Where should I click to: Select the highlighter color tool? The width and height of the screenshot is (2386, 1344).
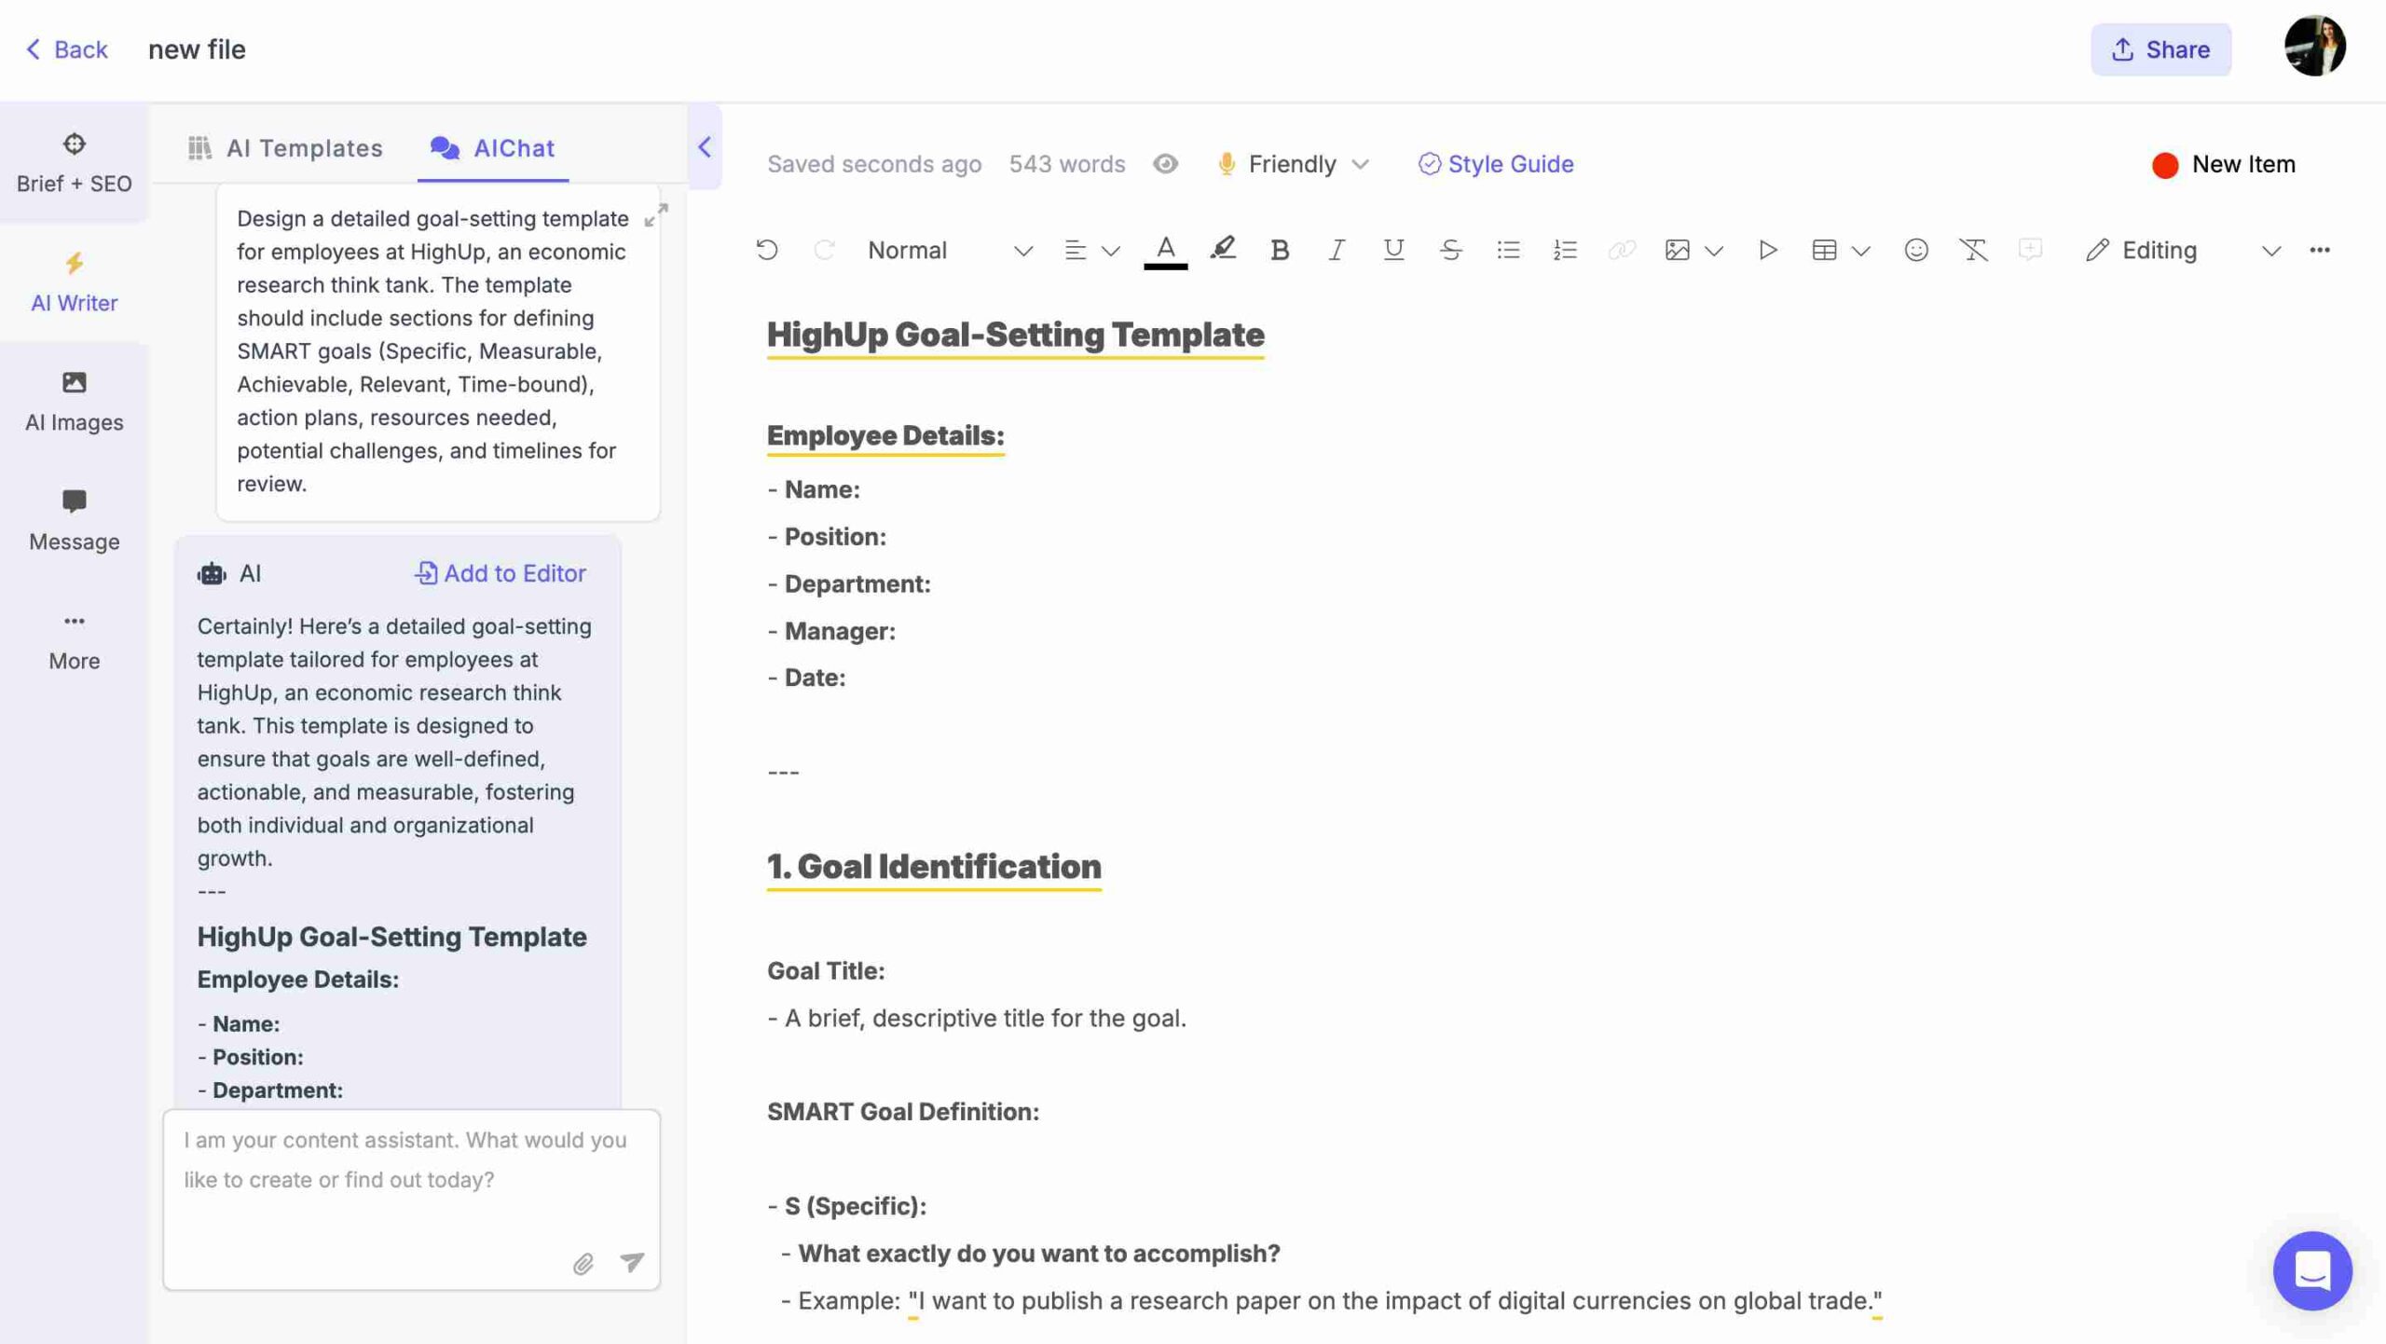1223,249
